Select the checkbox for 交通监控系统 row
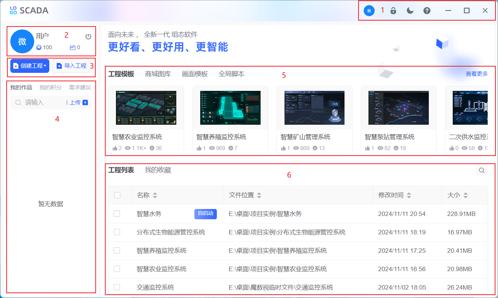This screenshot has height=298, width=498. coord(117,287)
